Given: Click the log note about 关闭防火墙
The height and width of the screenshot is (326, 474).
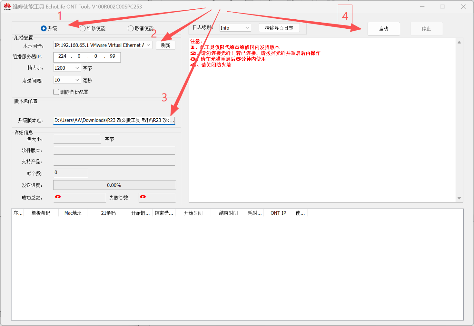Looking at the screenshot, I should [x=211, y=65].
